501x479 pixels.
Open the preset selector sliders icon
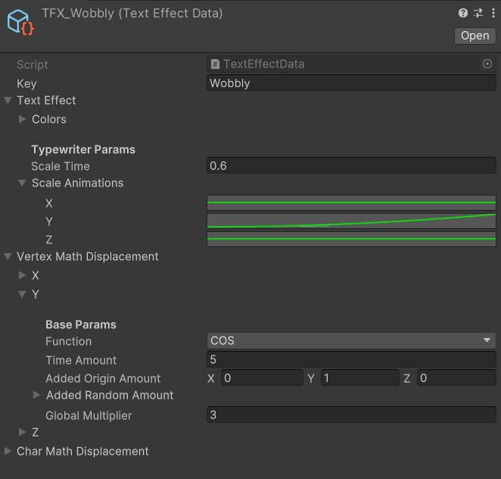click(x=478, y=13)
